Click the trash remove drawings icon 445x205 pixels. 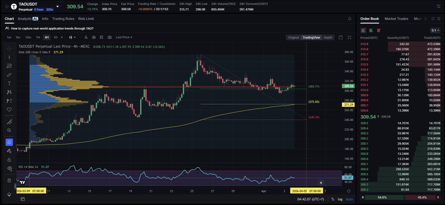coord(9,180)
